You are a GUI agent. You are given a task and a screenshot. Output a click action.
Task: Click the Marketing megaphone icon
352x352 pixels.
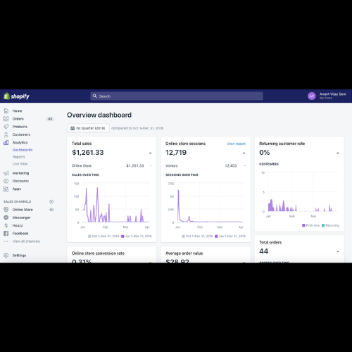click(x=6, y=173)
